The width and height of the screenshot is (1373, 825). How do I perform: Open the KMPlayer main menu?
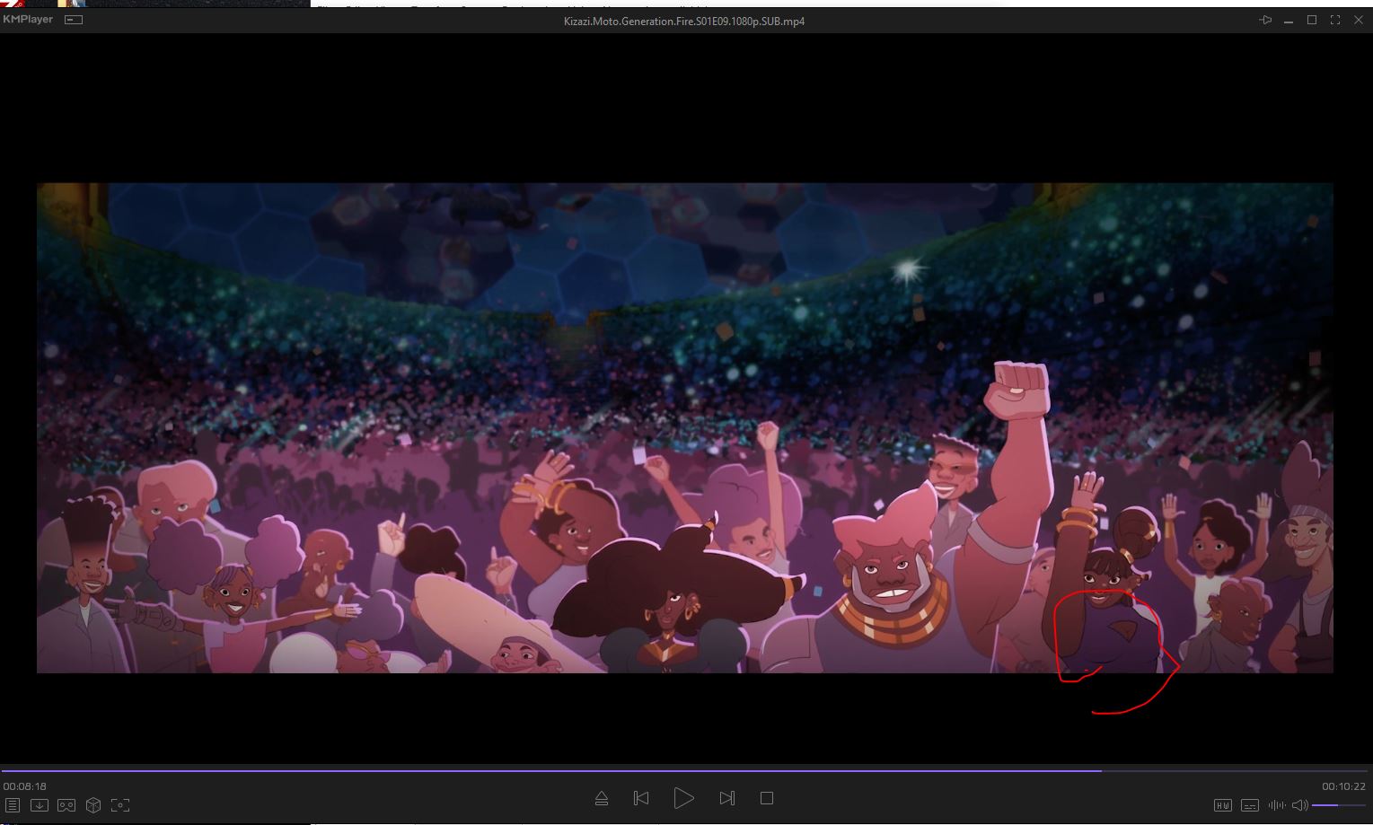pyautogui.click(x=28, y=20)
